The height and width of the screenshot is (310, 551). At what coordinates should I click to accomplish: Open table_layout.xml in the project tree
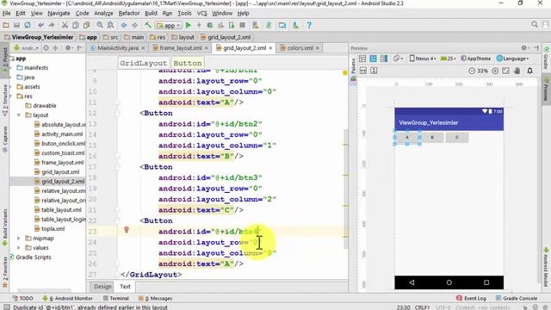61,210
